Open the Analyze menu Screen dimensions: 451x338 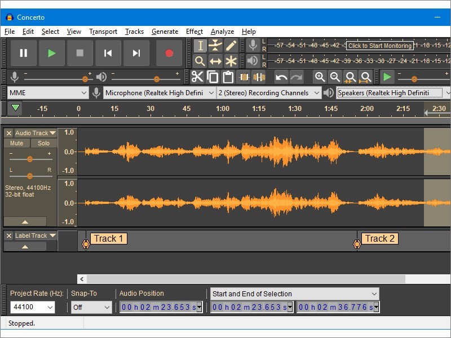(222, 32)
